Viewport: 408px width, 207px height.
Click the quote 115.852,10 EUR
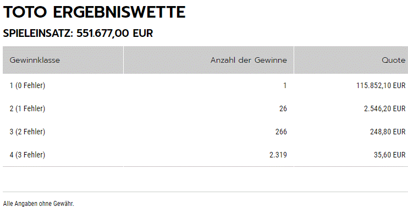(381, 85)
